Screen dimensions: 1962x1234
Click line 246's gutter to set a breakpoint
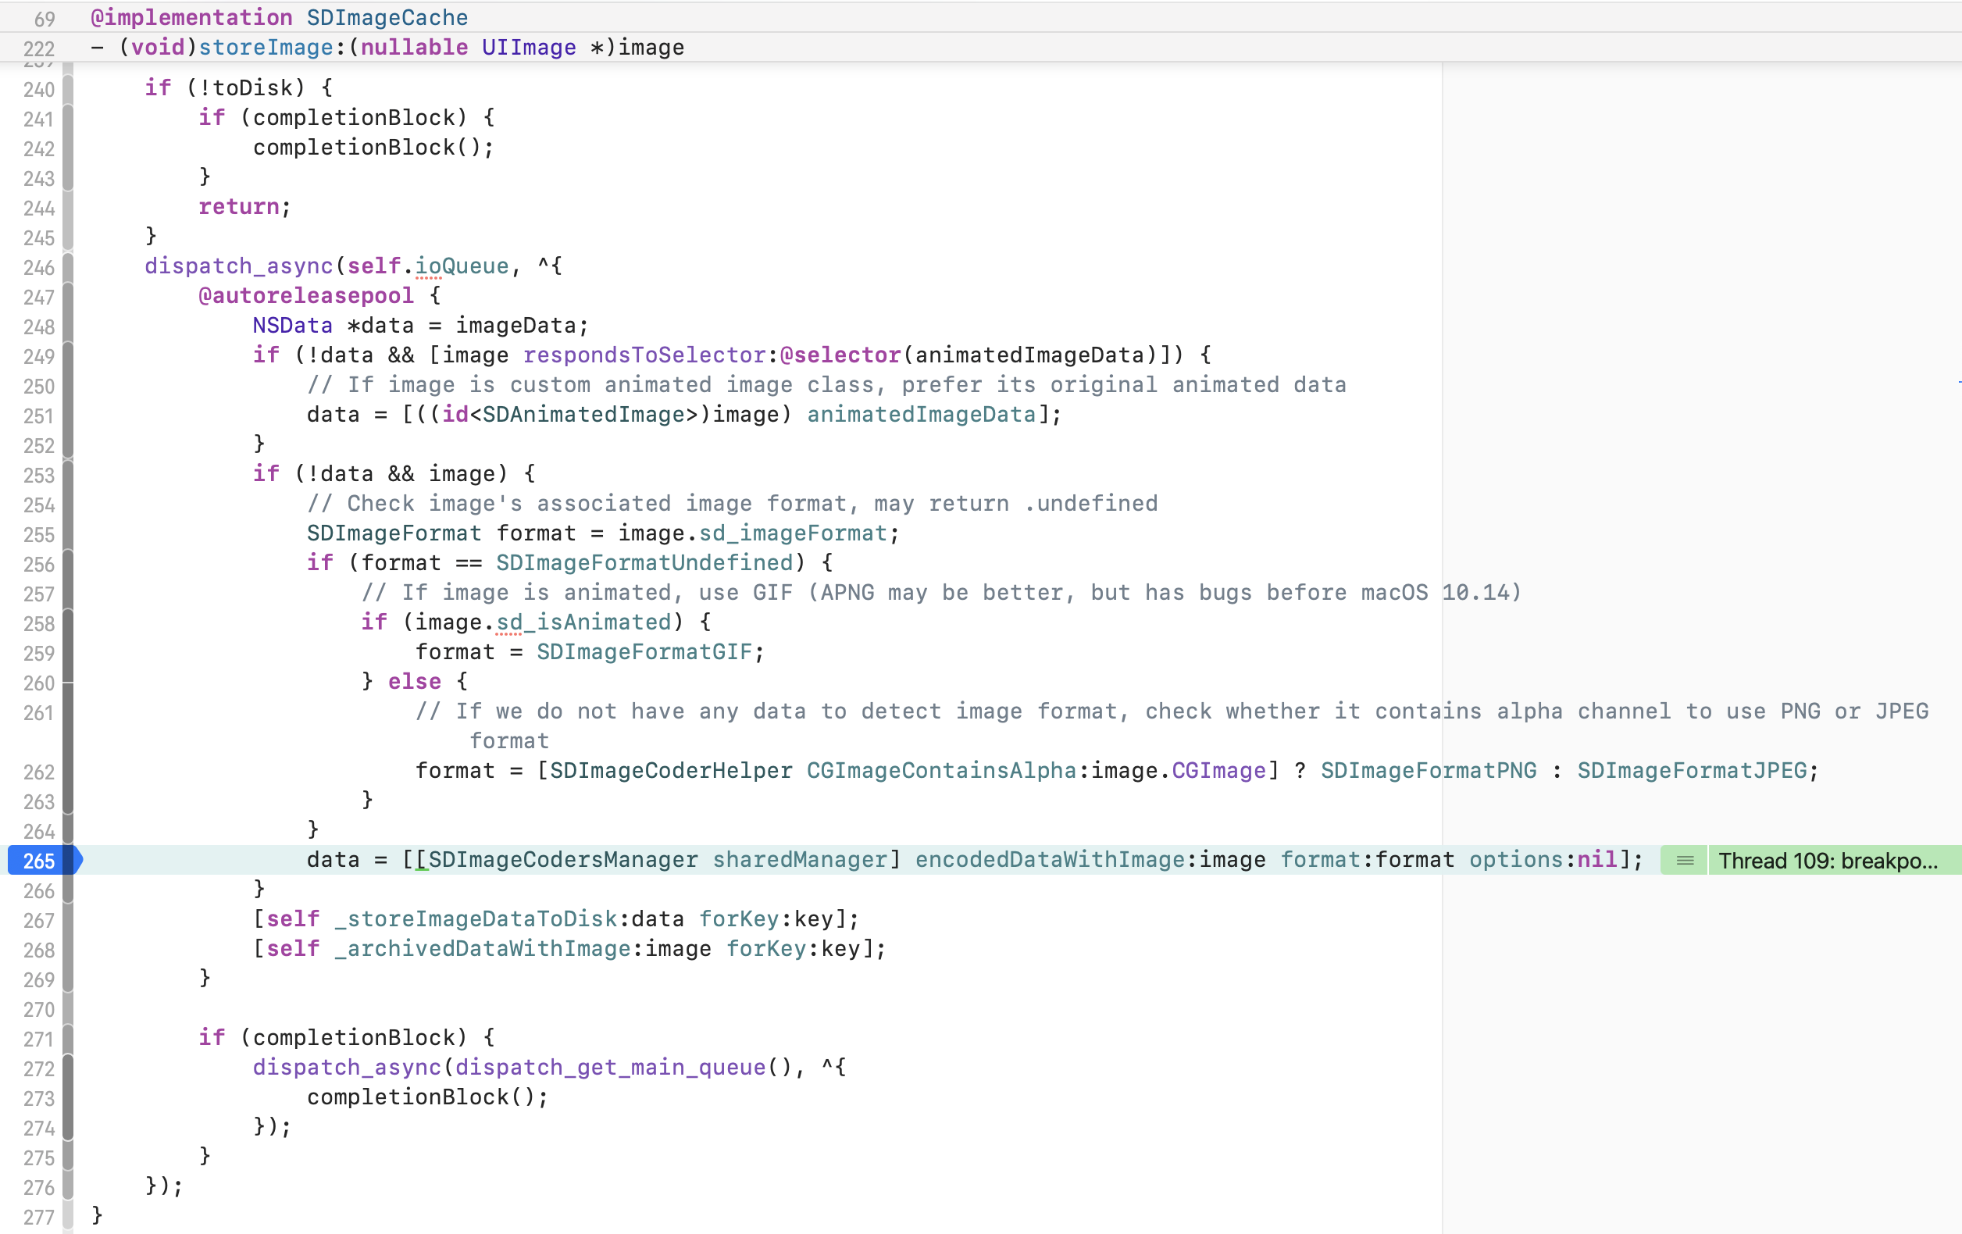[38, 268]
